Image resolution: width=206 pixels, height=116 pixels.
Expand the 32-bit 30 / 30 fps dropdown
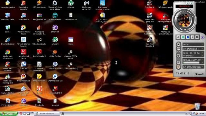pos(202,53)
